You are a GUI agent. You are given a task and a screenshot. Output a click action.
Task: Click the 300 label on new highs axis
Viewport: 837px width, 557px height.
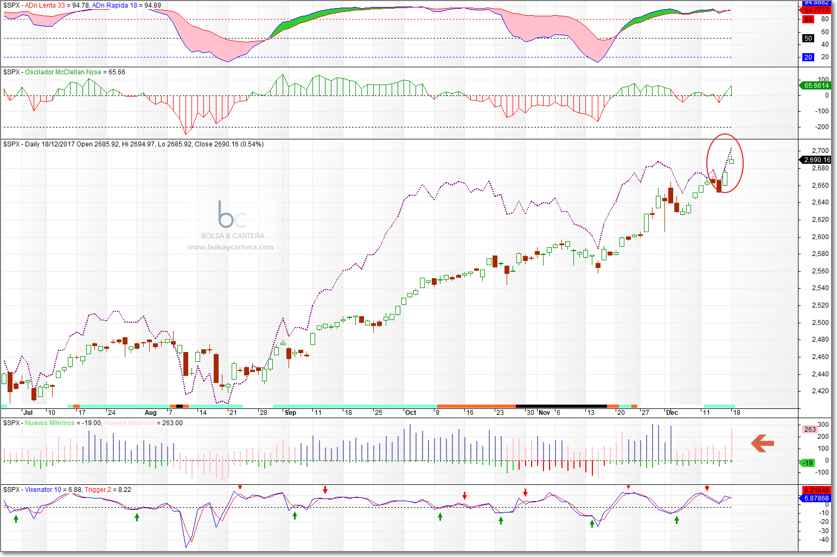click(x=823, y=425)
